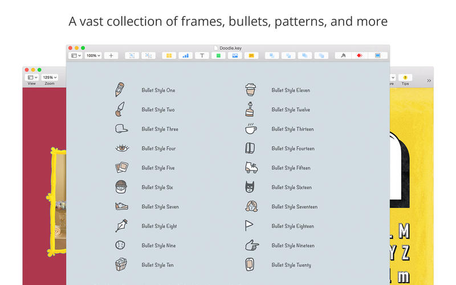Click the "Bullet Style Three" text
This screenshot has height=285, width=456.
pos(160,129)
